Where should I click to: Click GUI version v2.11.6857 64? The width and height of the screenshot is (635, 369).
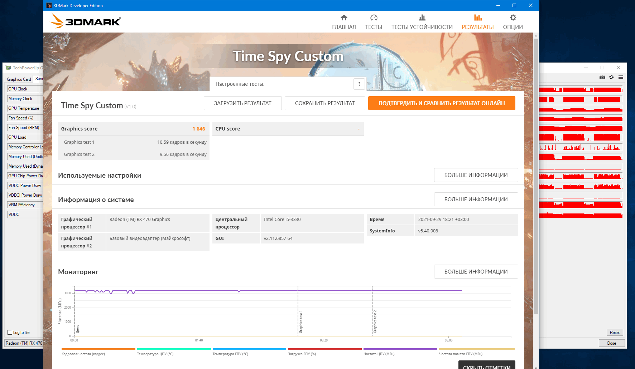[x=278, y=238]
